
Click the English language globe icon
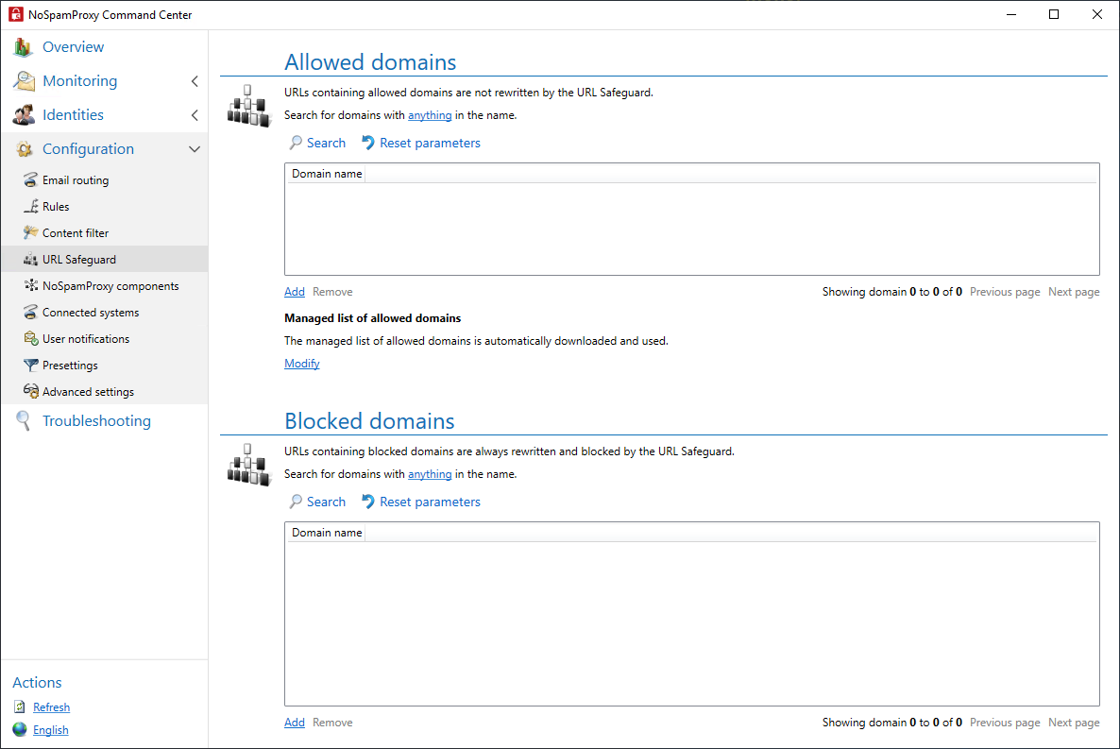pos(19,729)
